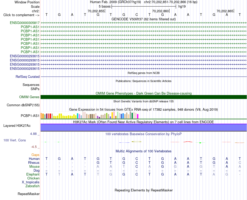This screenshot has width=247, height=200.
Task: Click the Mouse alignment row label
Action: point(34,167)
